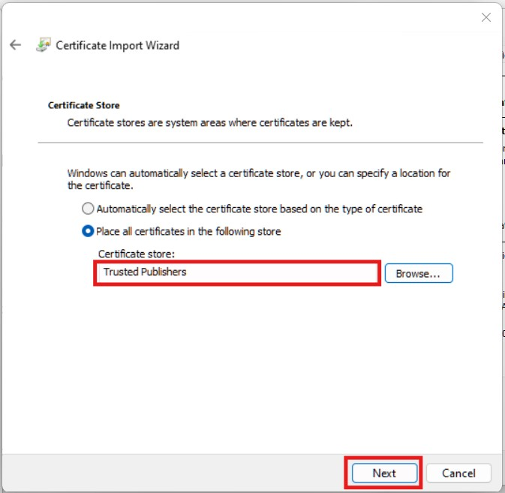Cancel the certificate import
The image size is (505, 493).
[458, 473]
